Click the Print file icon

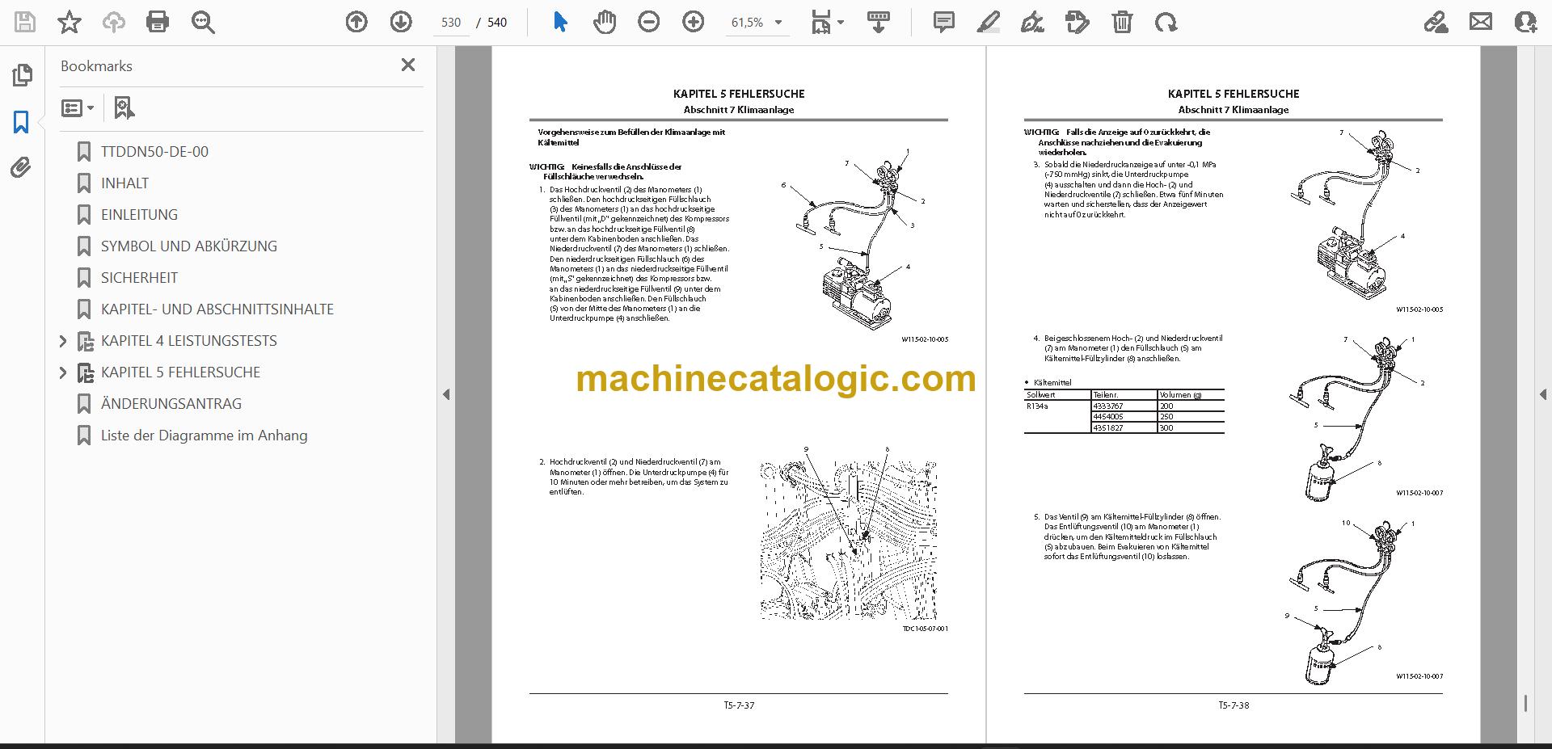coord(158,22)
